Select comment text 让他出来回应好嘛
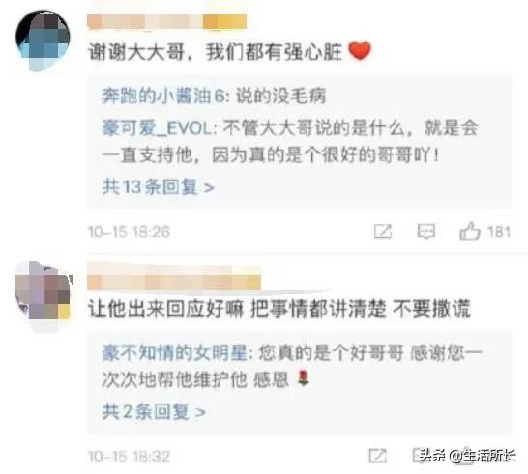Screen dimensions: 528x474 point(165,308)
